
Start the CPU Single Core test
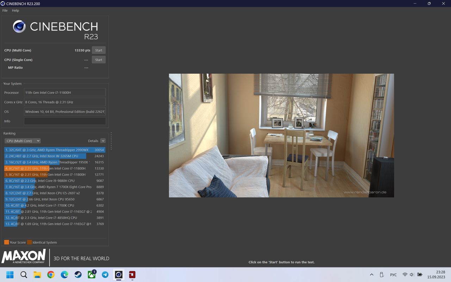point(99,60)
